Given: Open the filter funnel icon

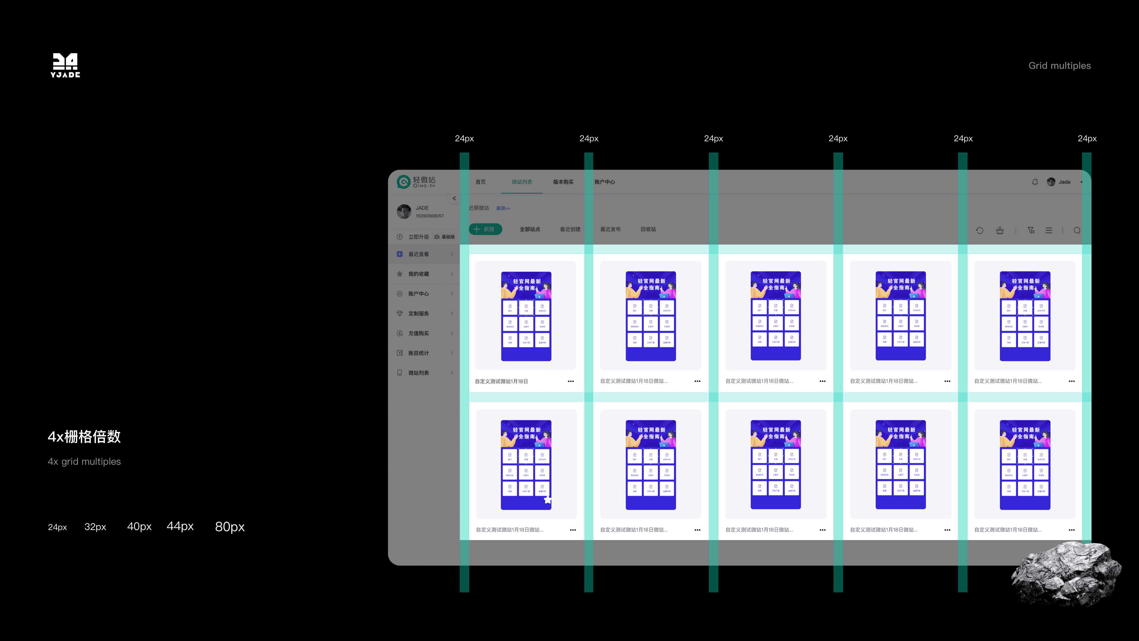Looking at the screenshot, I should (1031, 231).
